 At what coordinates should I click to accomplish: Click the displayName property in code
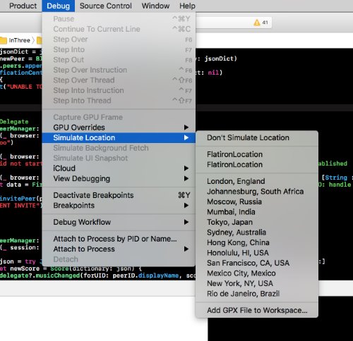158,275
